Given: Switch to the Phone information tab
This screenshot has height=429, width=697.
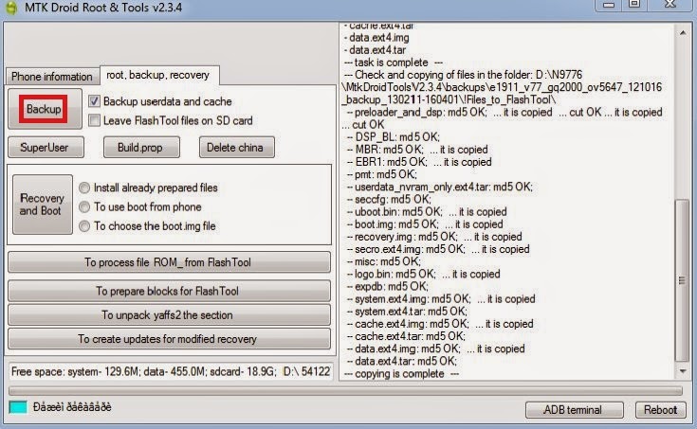Looking at the screenshot, I should (52, 77).
